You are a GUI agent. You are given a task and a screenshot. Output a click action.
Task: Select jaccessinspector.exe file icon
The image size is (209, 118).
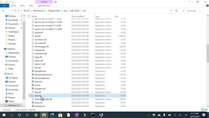click(x=33, y=74)
